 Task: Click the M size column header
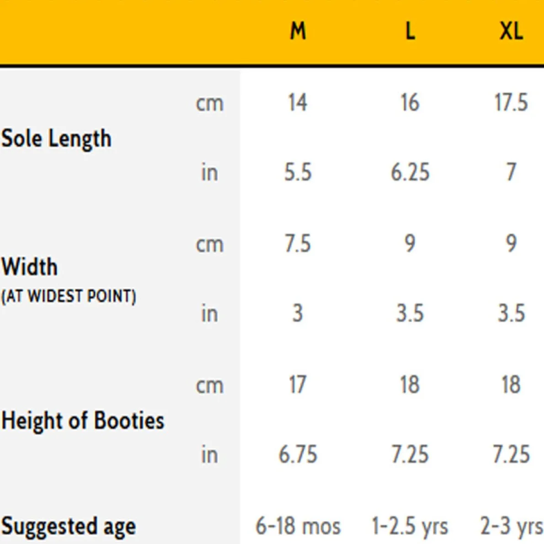point(298,31)
